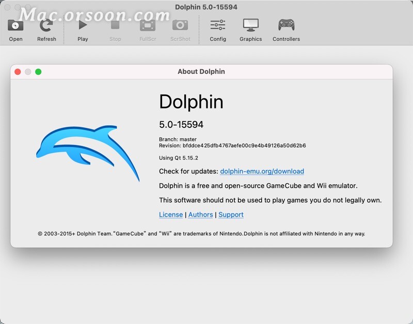Click the 'Branch: master' text

[178, 139]
